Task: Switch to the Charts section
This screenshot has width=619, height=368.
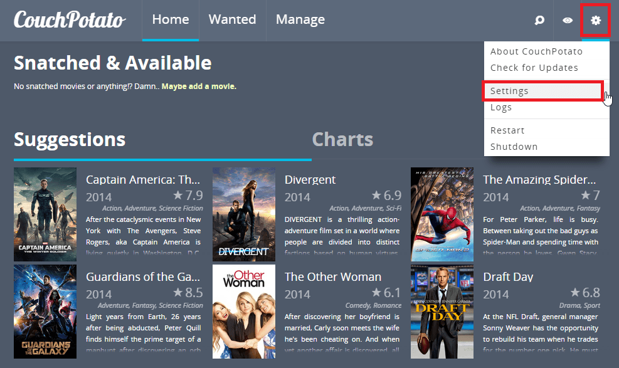Action: [342, 139]
